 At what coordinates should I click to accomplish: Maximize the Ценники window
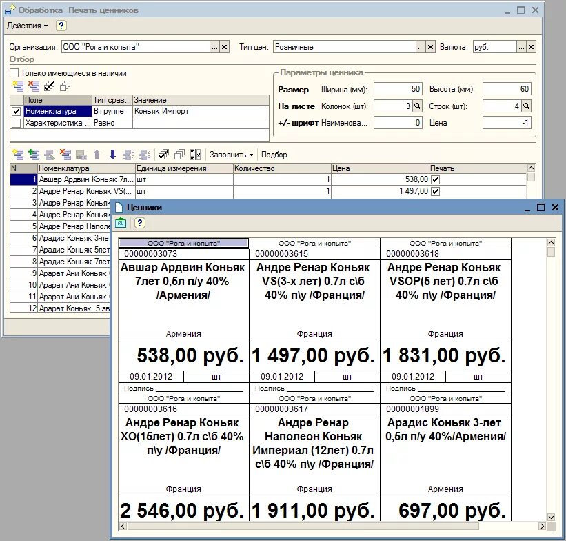(x=540, y=208)
